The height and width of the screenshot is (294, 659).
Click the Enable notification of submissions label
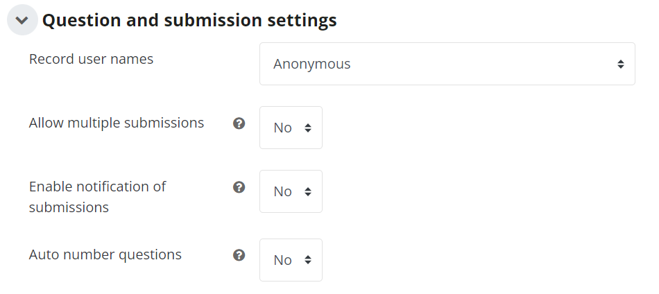pyautogui.click(x=98, y=196)
